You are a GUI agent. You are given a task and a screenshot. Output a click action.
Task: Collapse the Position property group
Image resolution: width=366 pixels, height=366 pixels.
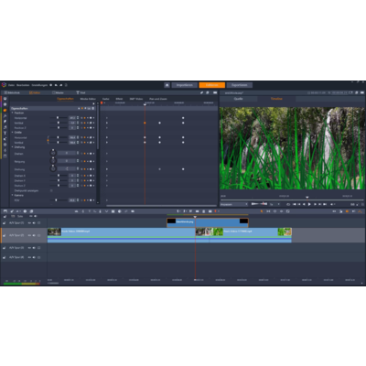[x=13, y=113]
